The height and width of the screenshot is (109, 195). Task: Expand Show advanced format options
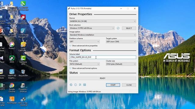[83, 68]
